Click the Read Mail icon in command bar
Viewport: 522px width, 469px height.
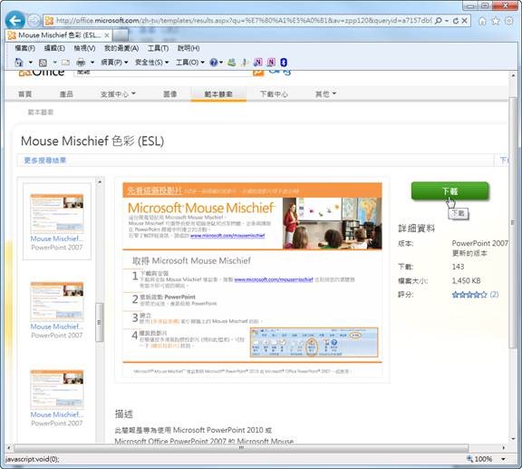[65, 63]
